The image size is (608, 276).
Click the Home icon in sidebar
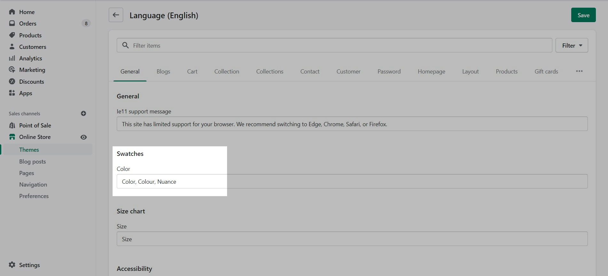[x=12, y=12]
